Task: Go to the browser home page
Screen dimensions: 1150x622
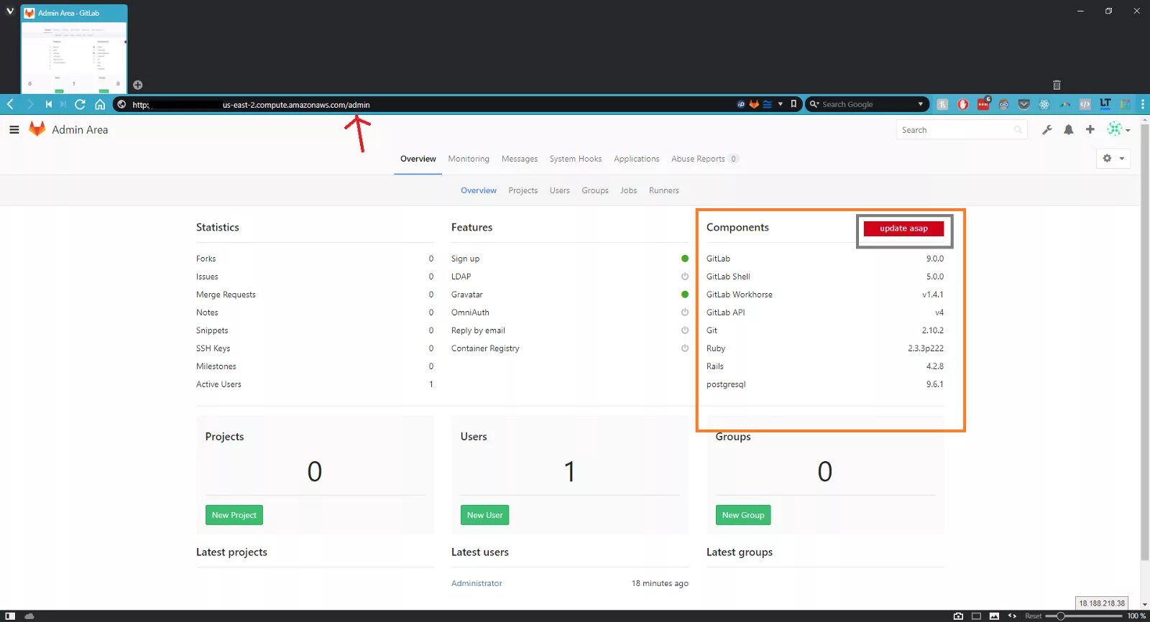Action: [100, 104]
